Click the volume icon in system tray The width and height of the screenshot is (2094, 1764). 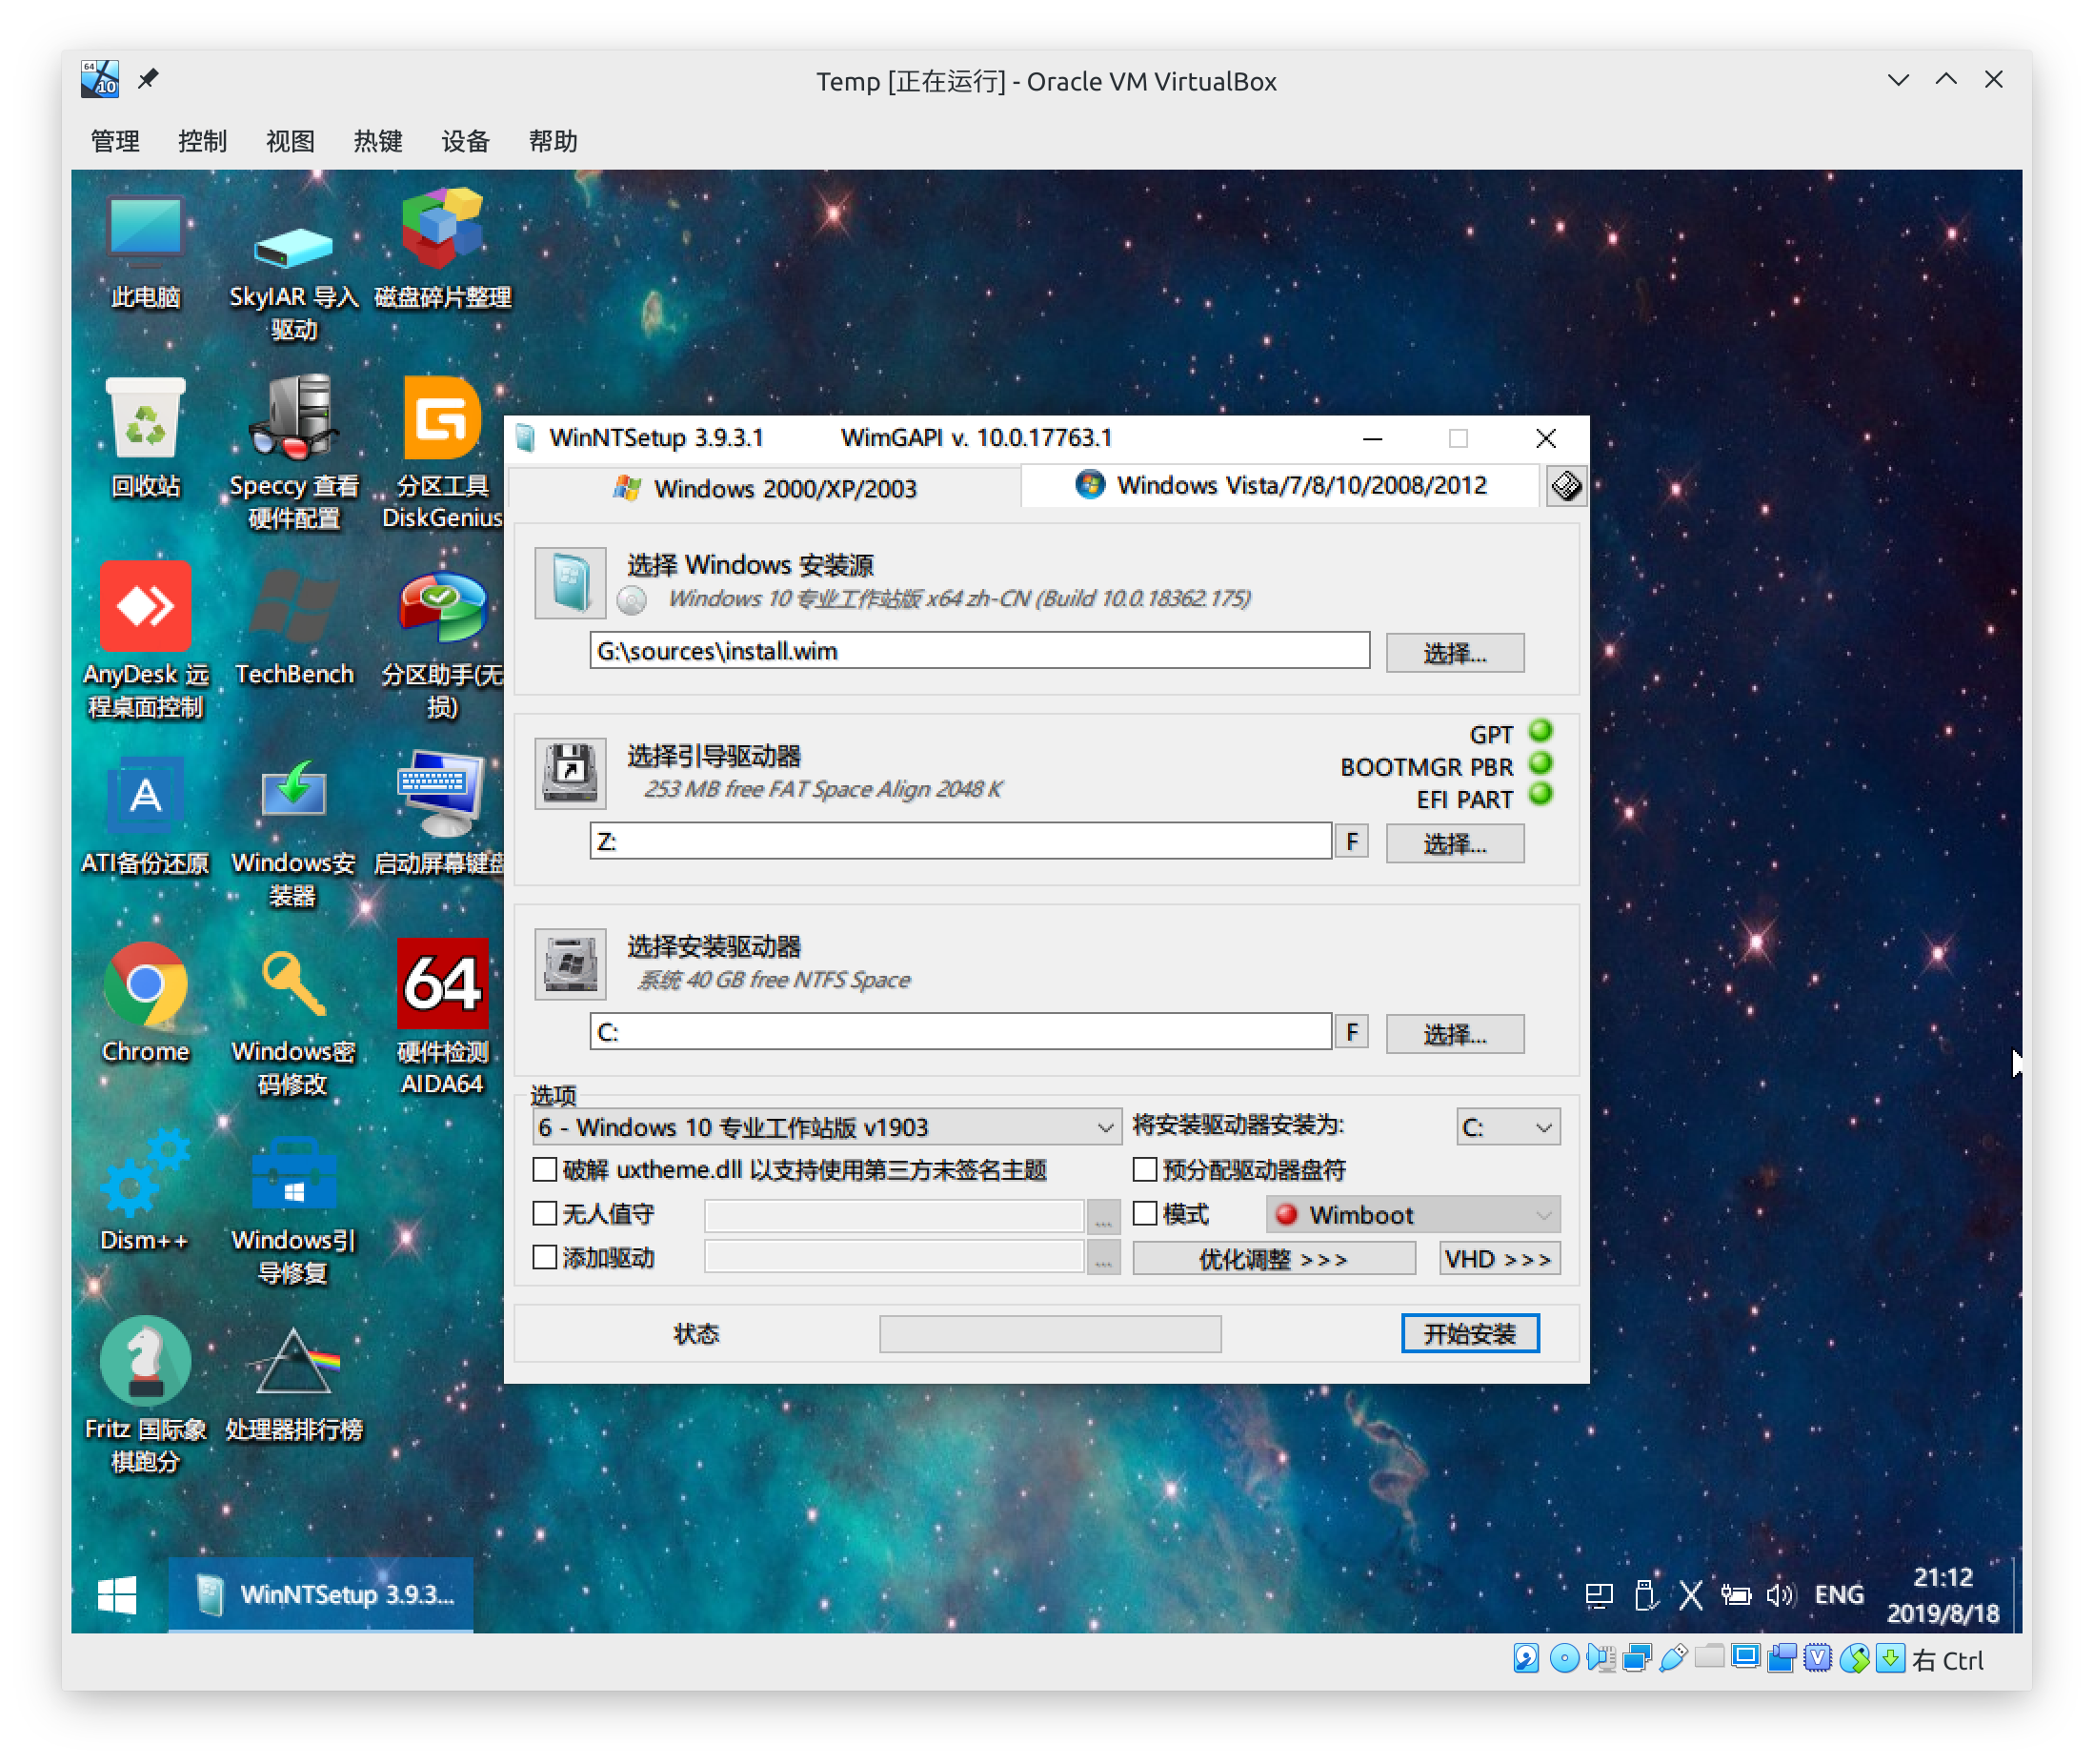(1782, 1595)
